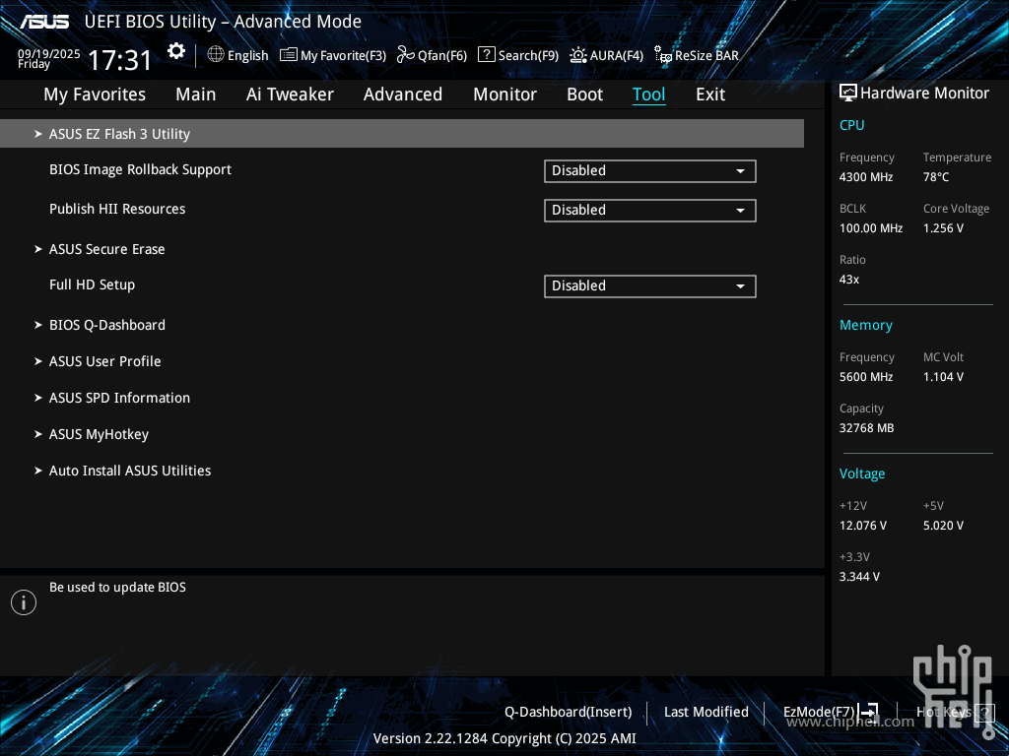Click the 09/19/2025 date

tap(49, 54)
